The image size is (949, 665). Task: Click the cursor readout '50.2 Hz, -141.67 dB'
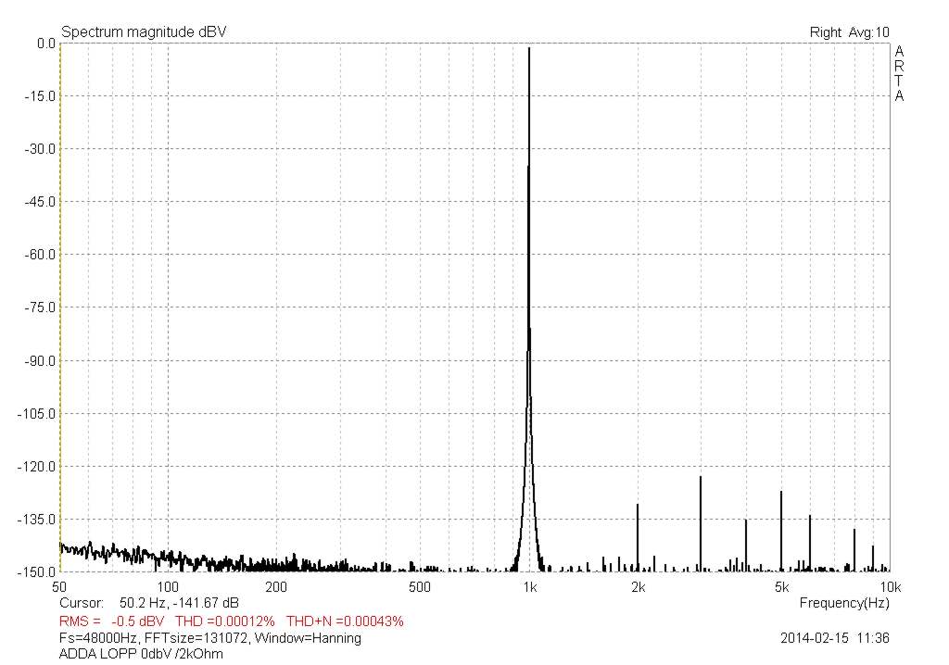(x=179, y=603)
